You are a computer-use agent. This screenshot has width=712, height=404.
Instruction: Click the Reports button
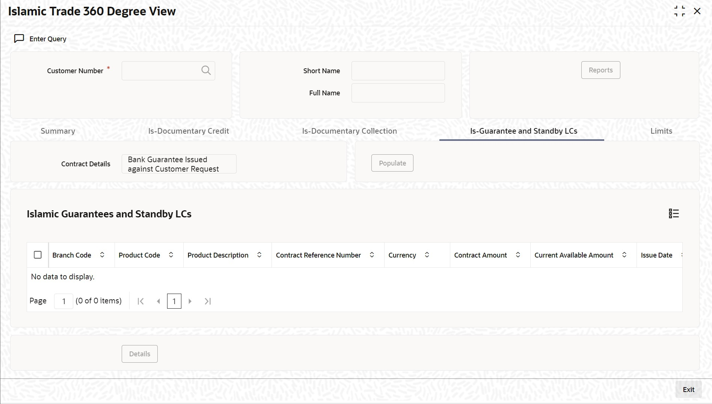click(600, 70)
